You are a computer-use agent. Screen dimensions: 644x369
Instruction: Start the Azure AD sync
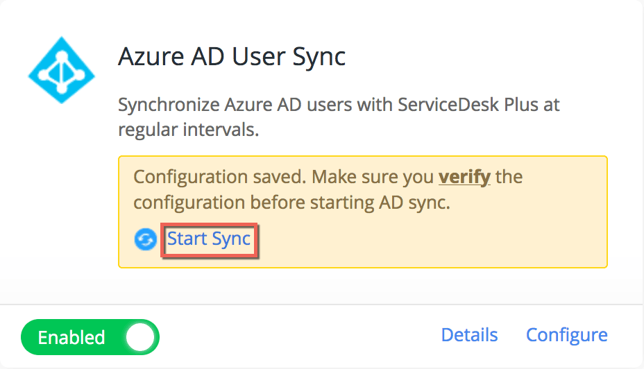209,240
